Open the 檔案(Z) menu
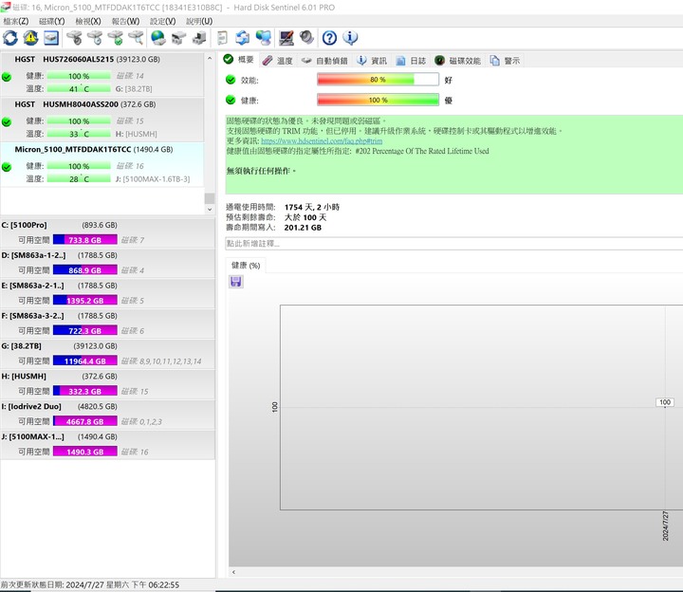The image size is (683, 592). (16, 21)
